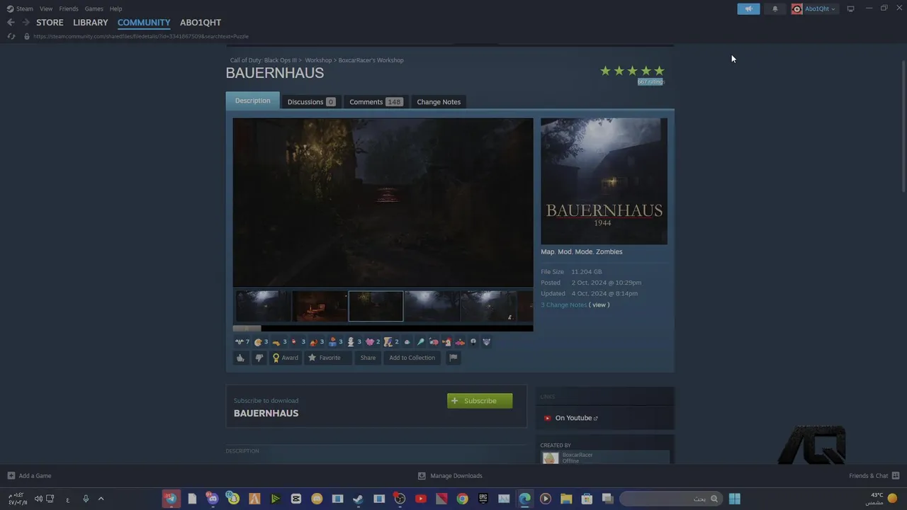Open the 3 Change Notes link
The height and width of the screenshot is (510, 907).
[563, 305]
